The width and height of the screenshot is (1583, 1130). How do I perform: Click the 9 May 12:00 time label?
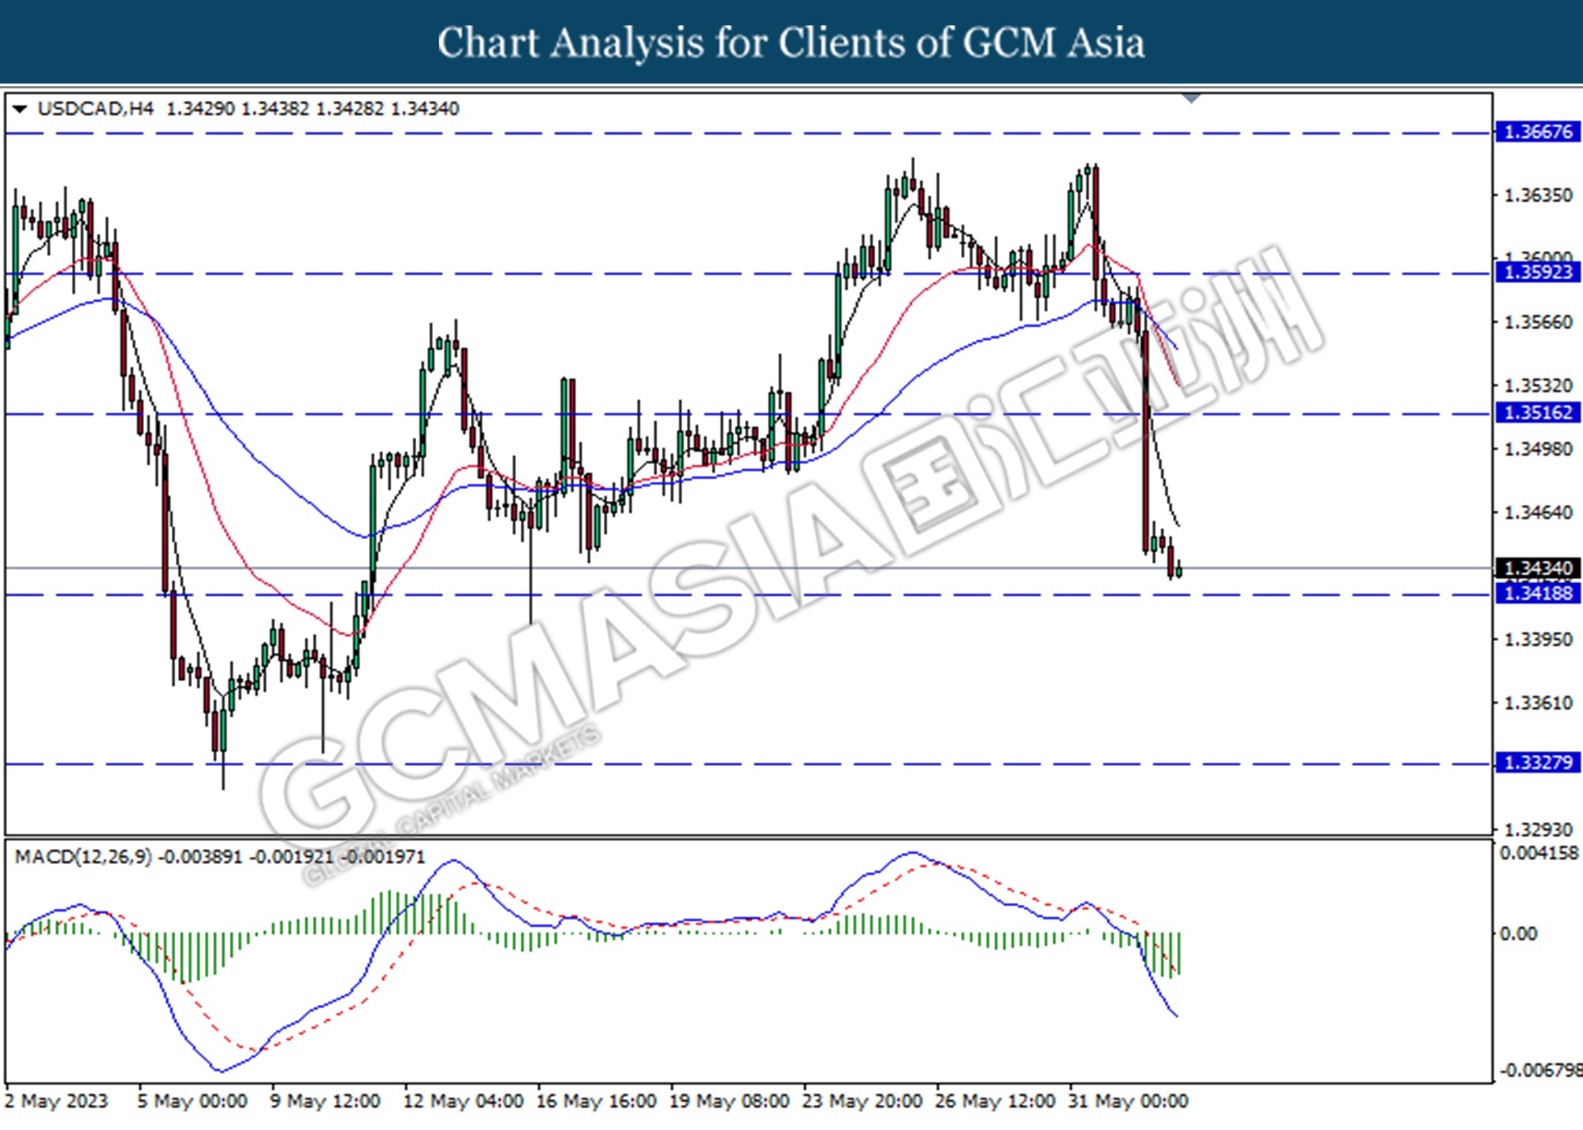pyautogui.click(x=325, y=1102)
